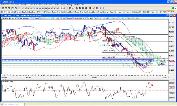Toggle the grid hash icon

pos(65,8)
